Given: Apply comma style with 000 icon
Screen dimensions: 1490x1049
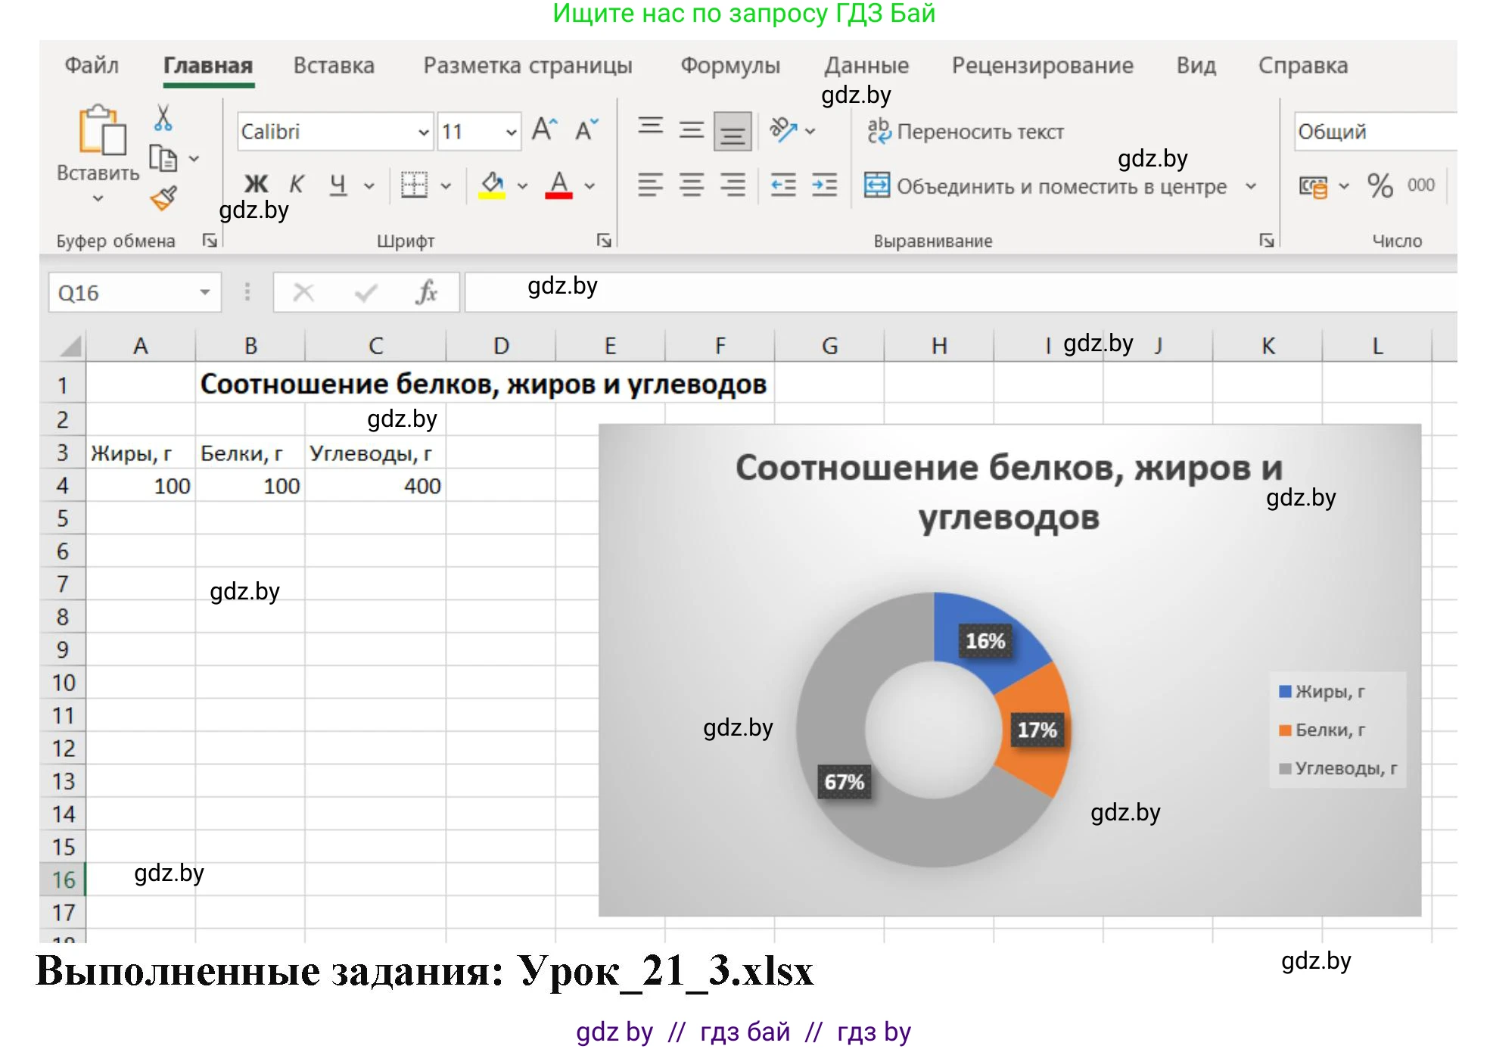Looking at the screenshot, I should click(x=1421, y=185).
